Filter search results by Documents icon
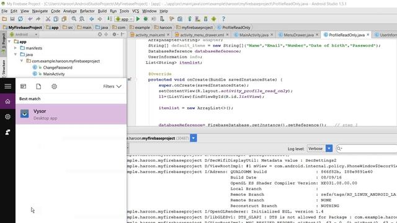Image resolution: width=397 pixels, height=223 pixels. (38, 87)
